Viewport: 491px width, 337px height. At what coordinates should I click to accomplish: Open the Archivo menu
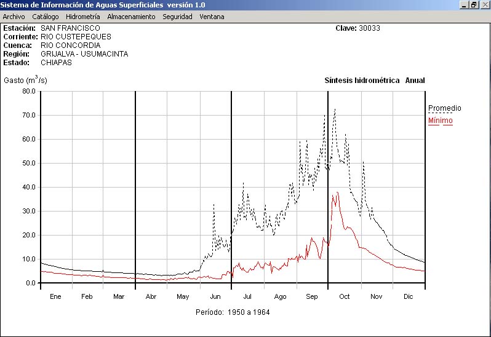click(14, 17)
